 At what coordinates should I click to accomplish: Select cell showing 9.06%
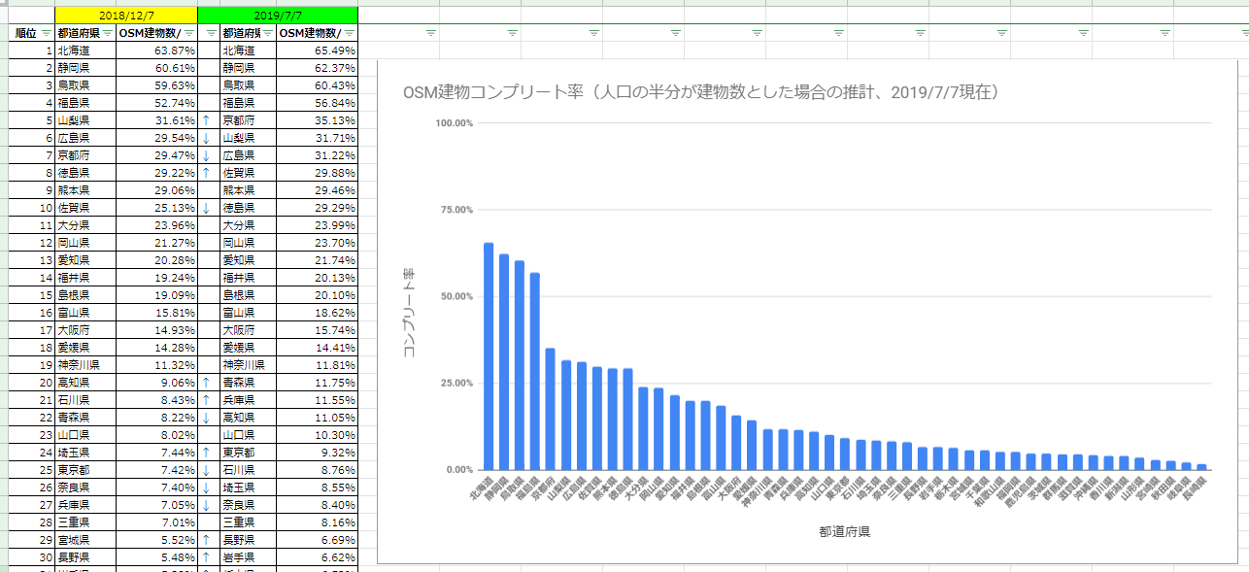pos(155,383)
